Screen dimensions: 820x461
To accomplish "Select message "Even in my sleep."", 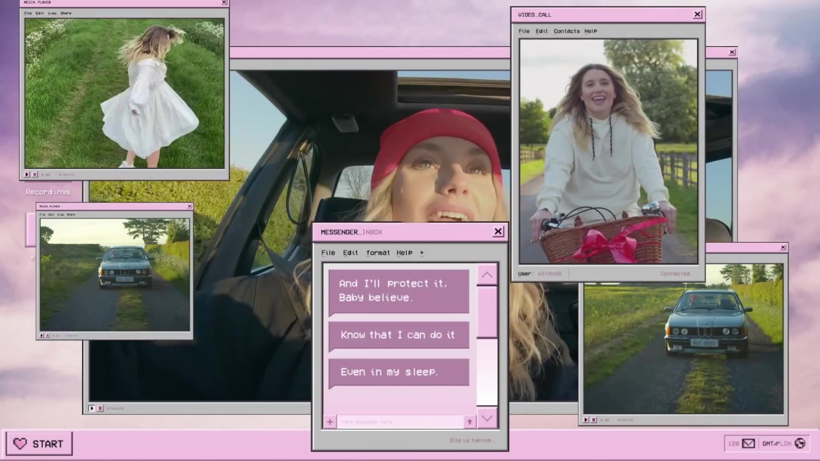I will 399,372.
